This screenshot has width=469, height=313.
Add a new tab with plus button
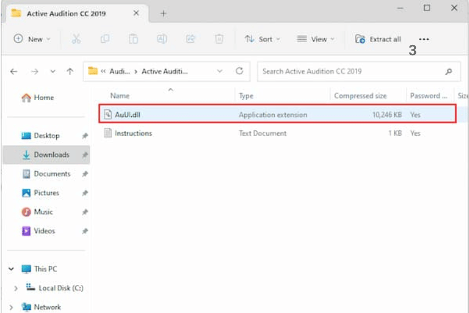pyautogui.click(x=163, y=14)
